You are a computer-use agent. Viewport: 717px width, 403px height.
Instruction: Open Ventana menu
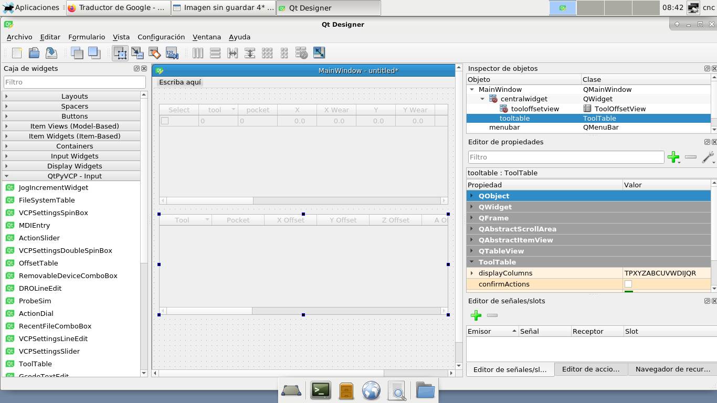pyautogui.click(x=207, y=37)
